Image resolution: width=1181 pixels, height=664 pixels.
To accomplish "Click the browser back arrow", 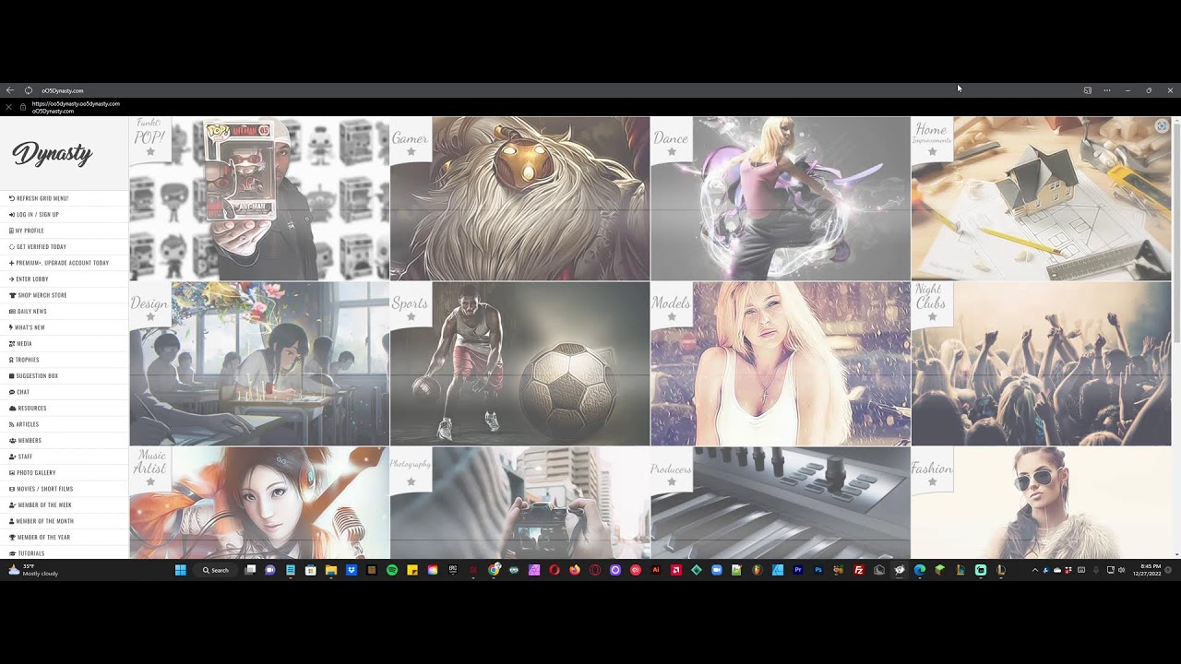I will click(x=9, y=90).
